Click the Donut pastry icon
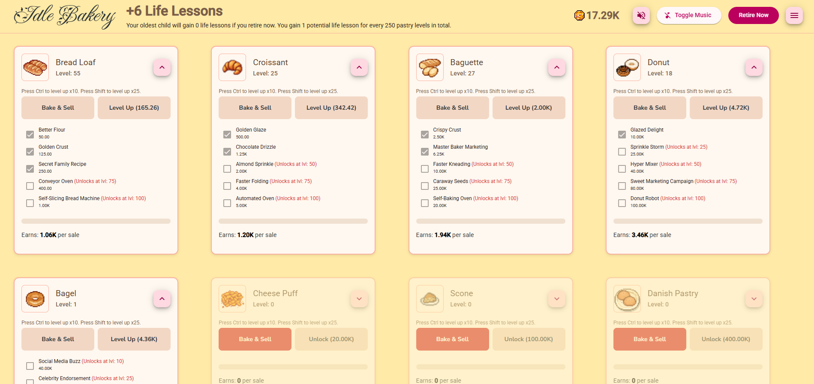 click(x=627, y=67)
